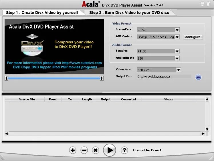The width and height of the screenshot is (214, 161).
Task: Switch to Step 2 Burn Divx Video tab
Action: coord(129,13)
